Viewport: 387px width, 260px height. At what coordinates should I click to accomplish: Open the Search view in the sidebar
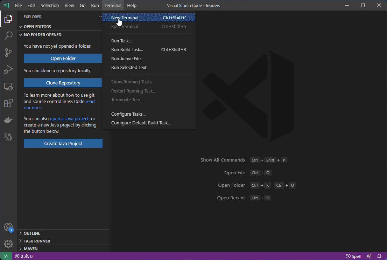pyautogui.click(x=8, y=36)
